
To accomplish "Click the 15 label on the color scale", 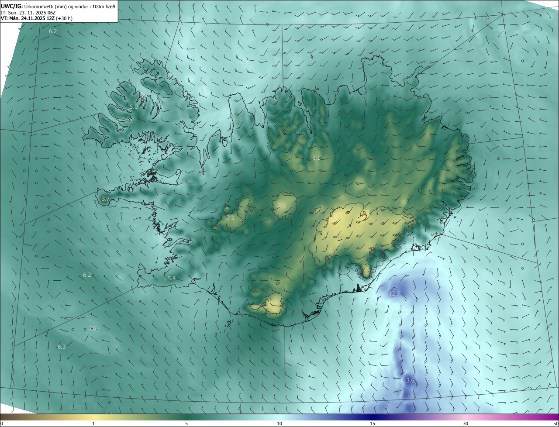I will (x=373, y=424).
